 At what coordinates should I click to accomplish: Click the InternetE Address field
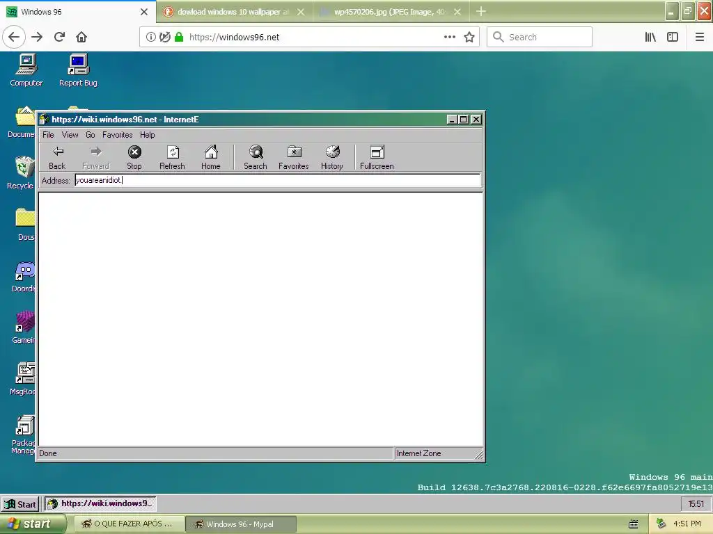click(277, 180)
